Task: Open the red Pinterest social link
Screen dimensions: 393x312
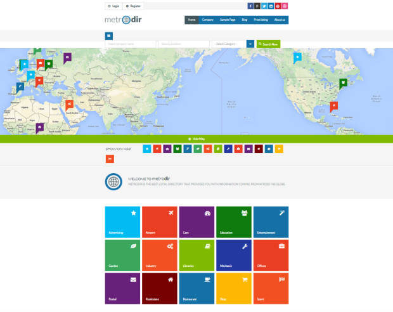Action: (x=278, y=6)
